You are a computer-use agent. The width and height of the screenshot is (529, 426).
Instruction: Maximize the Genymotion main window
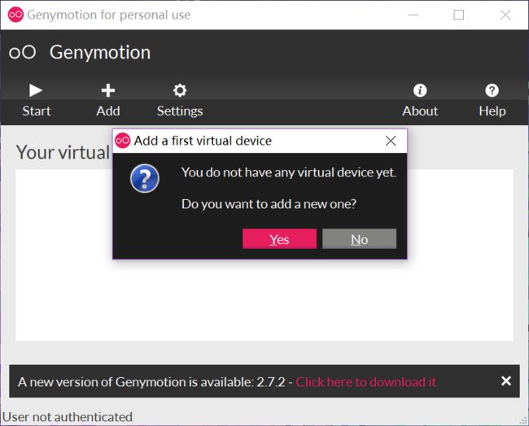[458, 15]
